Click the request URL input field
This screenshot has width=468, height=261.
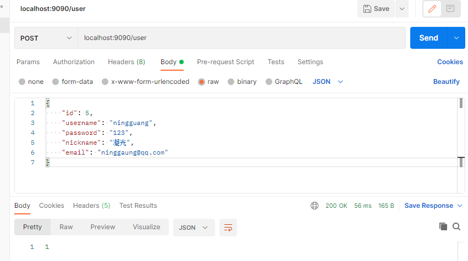(242, 38)
